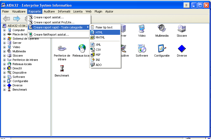The height and width of the screenshot is (139, 211).
Task: Open the Reteaua locala globe icon
Action: click(x=82, y=48)
